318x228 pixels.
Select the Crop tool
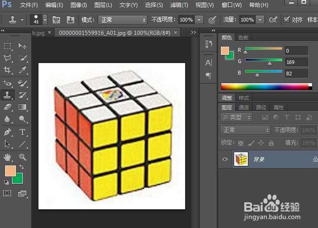click(x=7, y=70)
